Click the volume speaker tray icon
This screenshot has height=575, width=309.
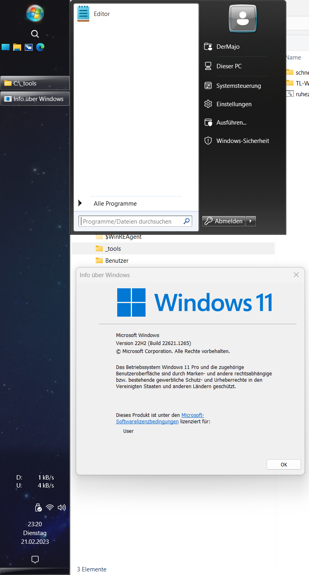(61, 508)
